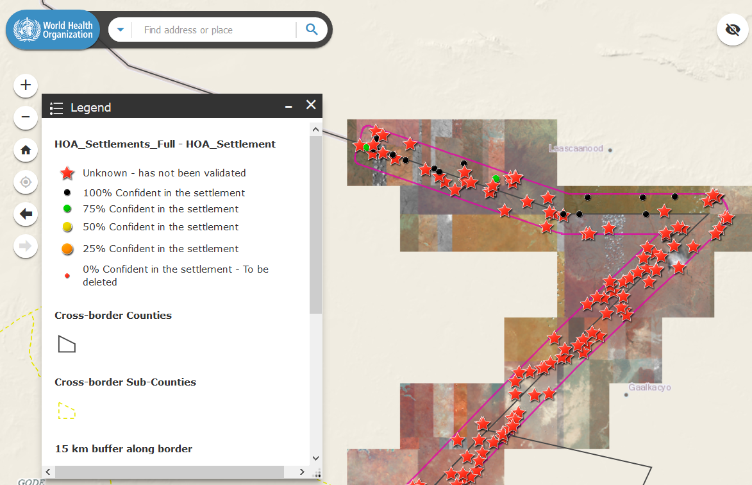Image resolution: width=752 pixels, height=485 pixels.
Task: Open the search source dropdown arrow
Action: tap(121, 30)
